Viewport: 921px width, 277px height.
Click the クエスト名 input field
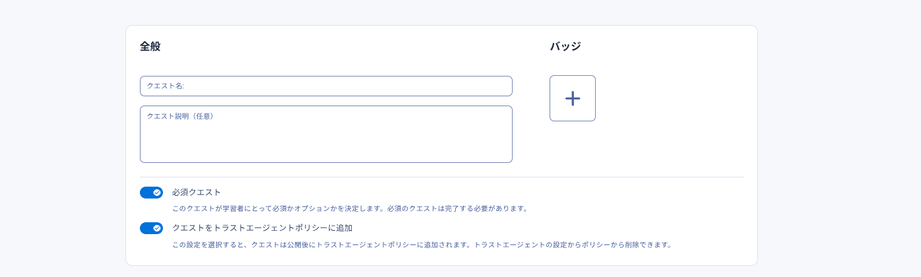pyautogui.click(x=326, y=86)
